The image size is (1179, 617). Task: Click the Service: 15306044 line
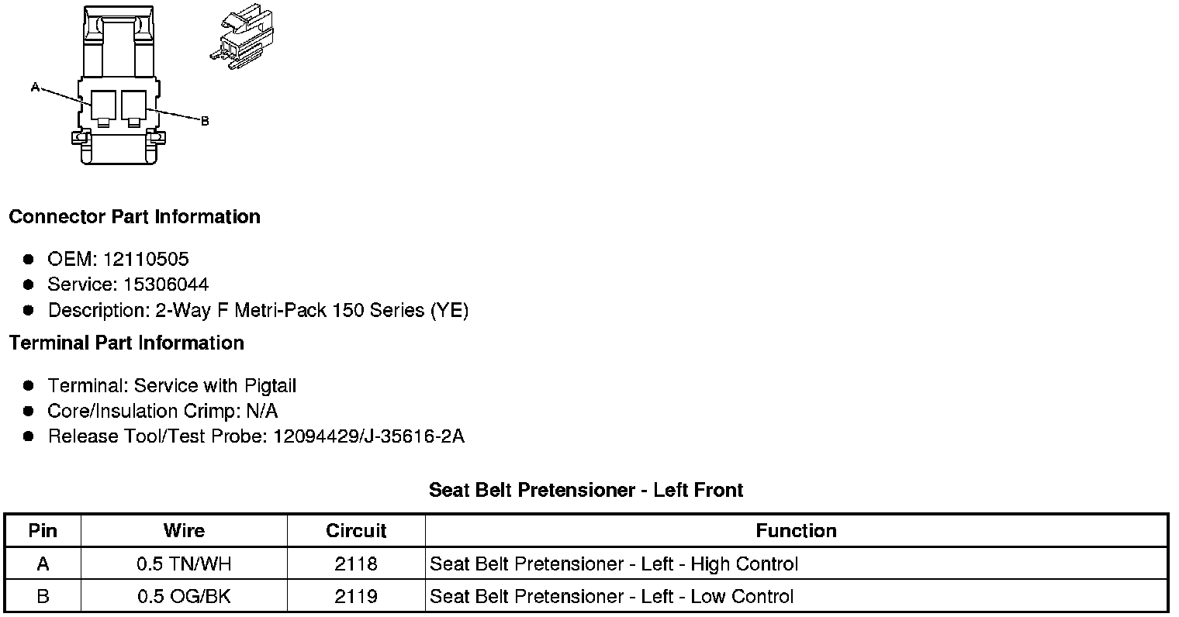[x=128, y=284]
